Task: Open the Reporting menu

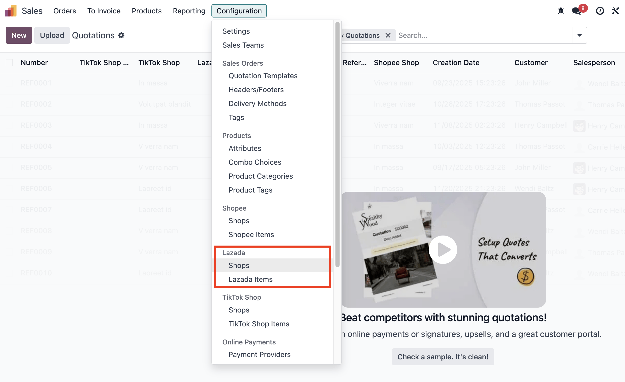Action: (x=189, y=11)
